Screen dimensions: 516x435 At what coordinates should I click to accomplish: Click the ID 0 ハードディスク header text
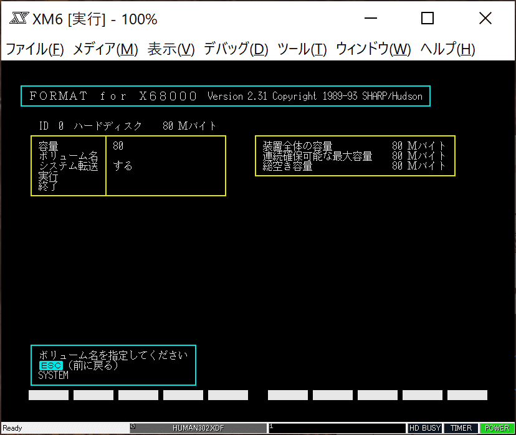[90, 126]
